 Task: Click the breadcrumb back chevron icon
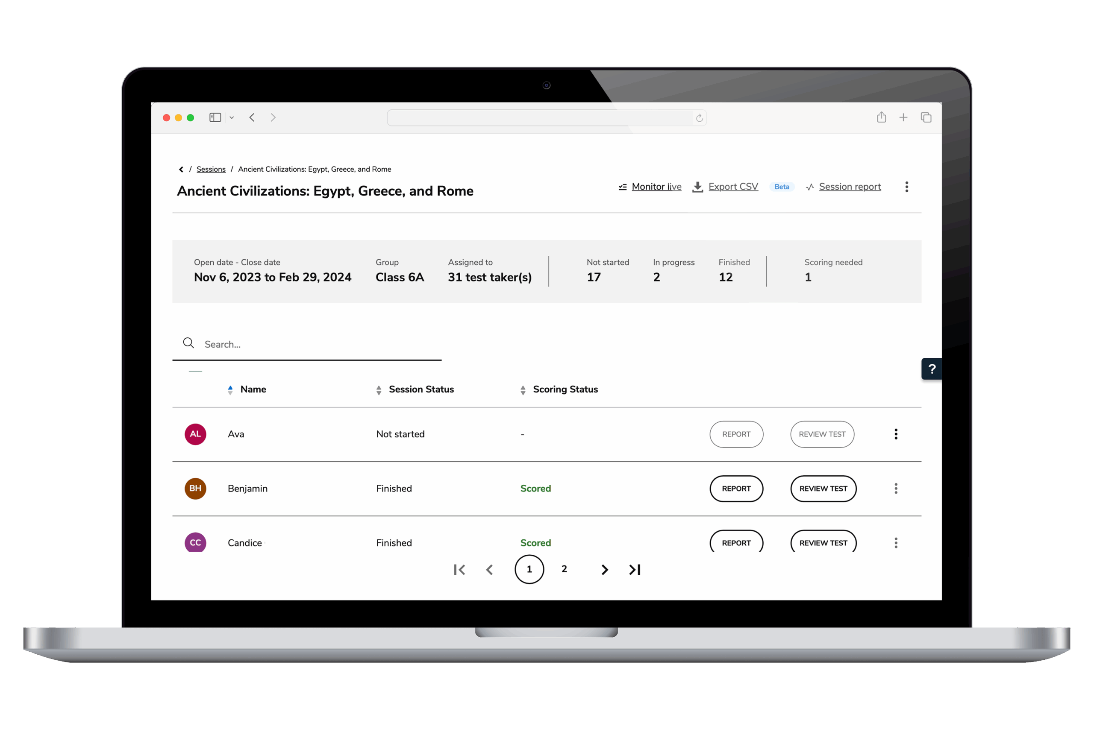181,169
